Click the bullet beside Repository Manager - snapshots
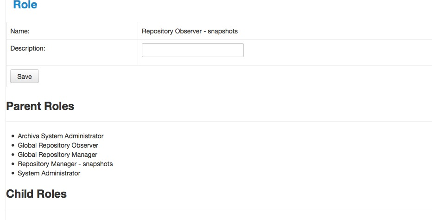 coord(13,164)
